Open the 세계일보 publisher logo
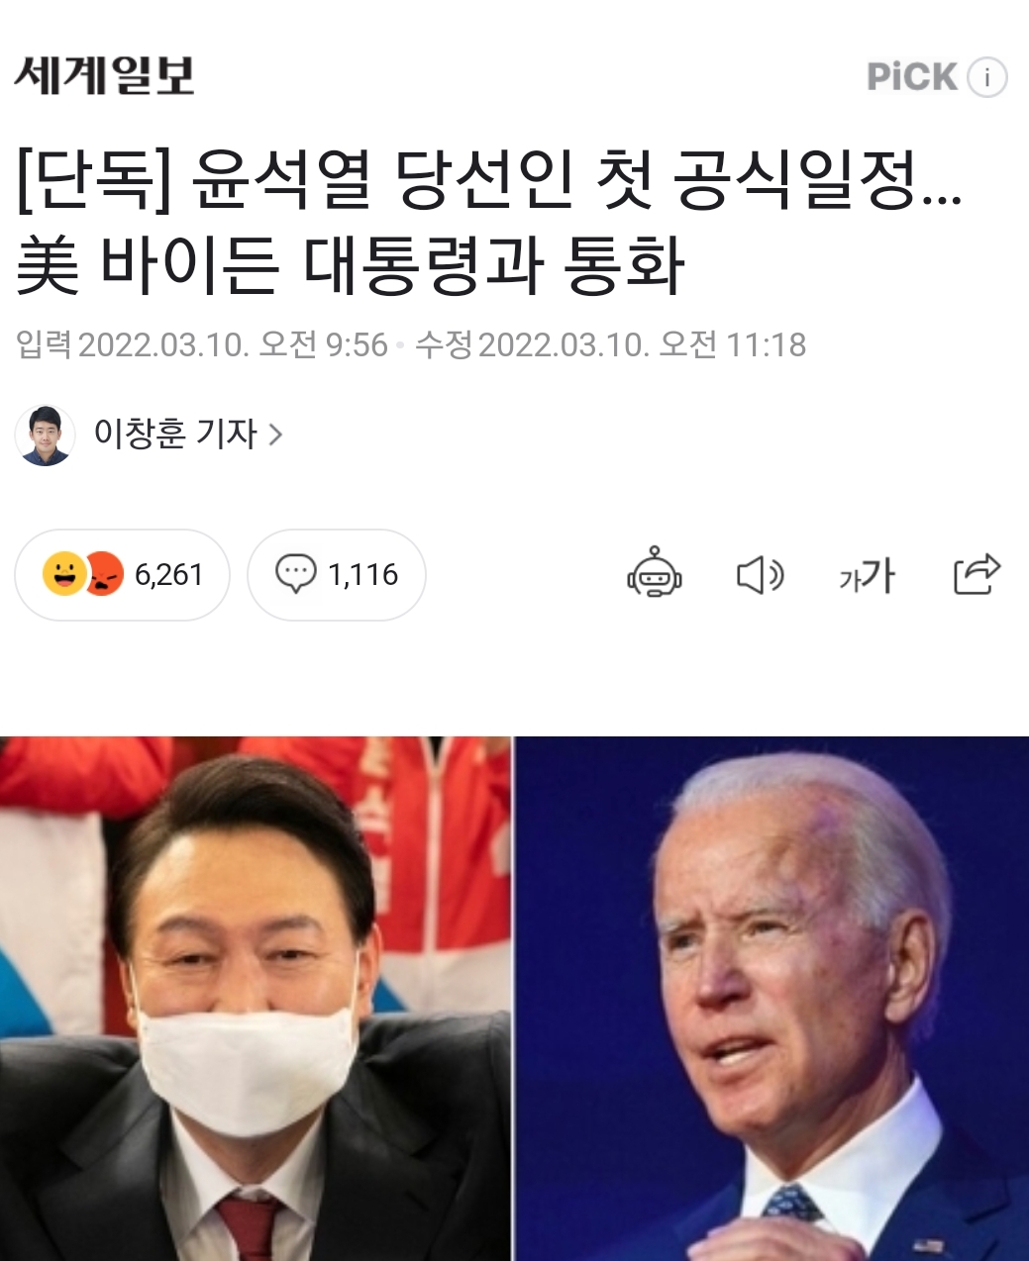The height and width of the screenshot is (1261, 1029). pyautogui.click(x=104, y=75)
